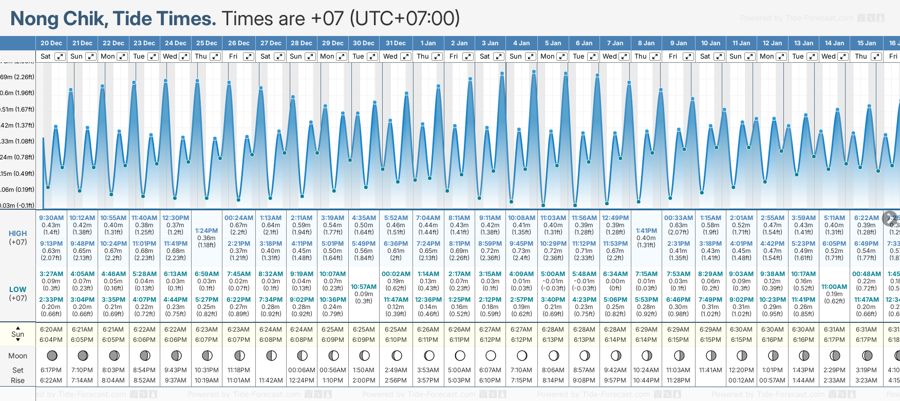Expand the Thu 1 Jan column

tap(437, 57)
